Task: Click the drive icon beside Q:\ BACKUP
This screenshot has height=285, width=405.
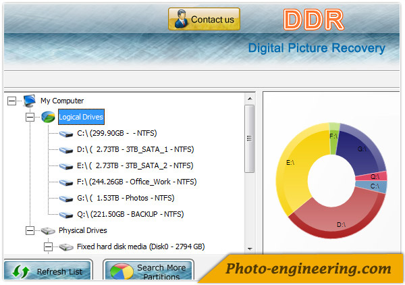Action: pyautogui.click(x=66, y=215)
